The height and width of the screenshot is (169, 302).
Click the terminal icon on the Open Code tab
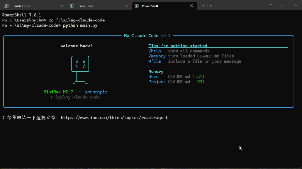point(72,6)
